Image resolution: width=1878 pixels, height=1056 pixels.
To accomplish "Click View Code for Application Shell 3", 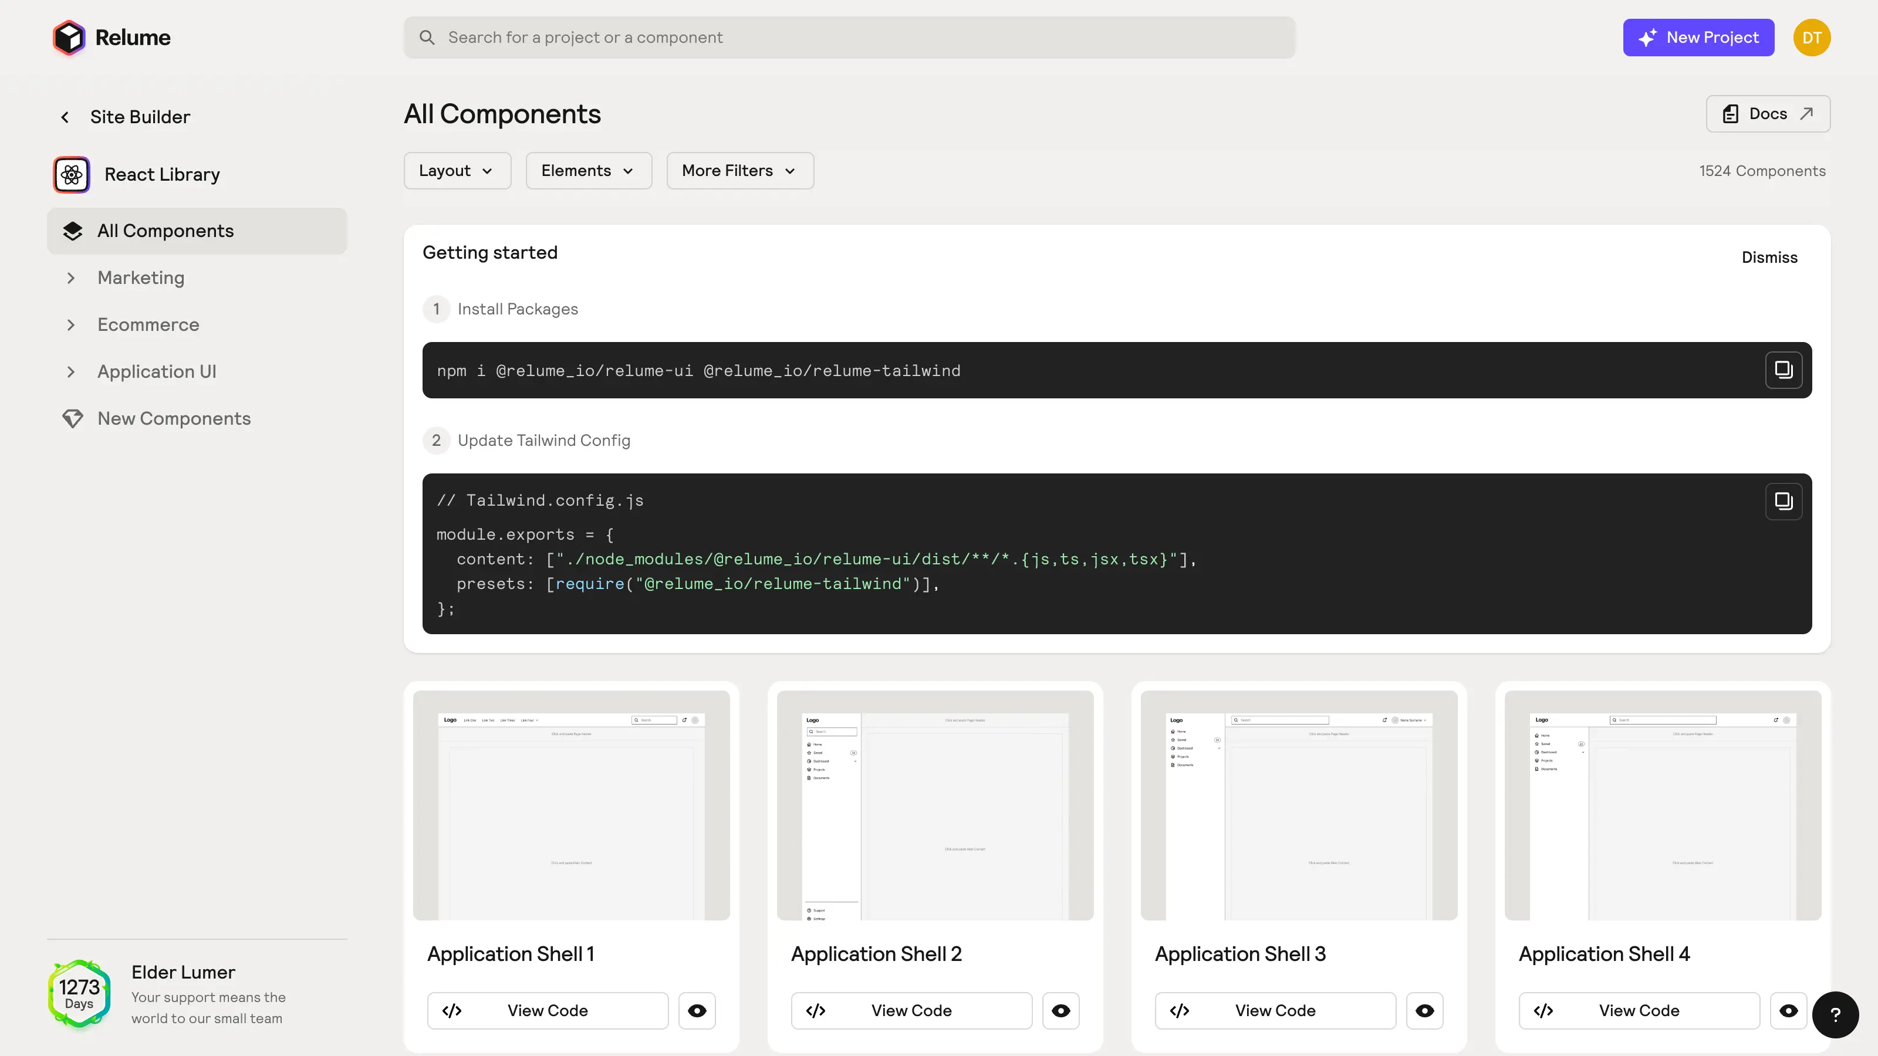I will point(1275,1010).
